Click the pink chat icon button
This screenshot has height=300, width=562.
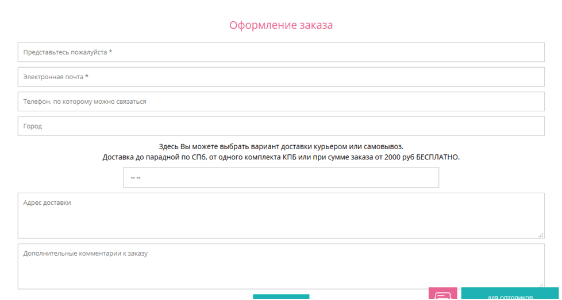[x=442, y=294]
